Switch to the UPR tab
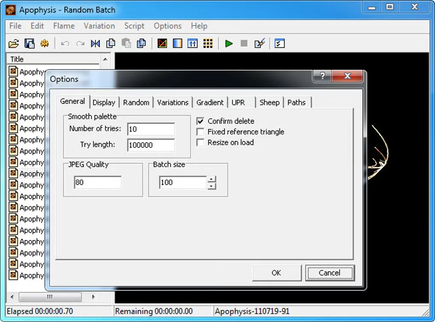Image resolution: width=435 pixels, height=322 pixels. click(238, 103)
